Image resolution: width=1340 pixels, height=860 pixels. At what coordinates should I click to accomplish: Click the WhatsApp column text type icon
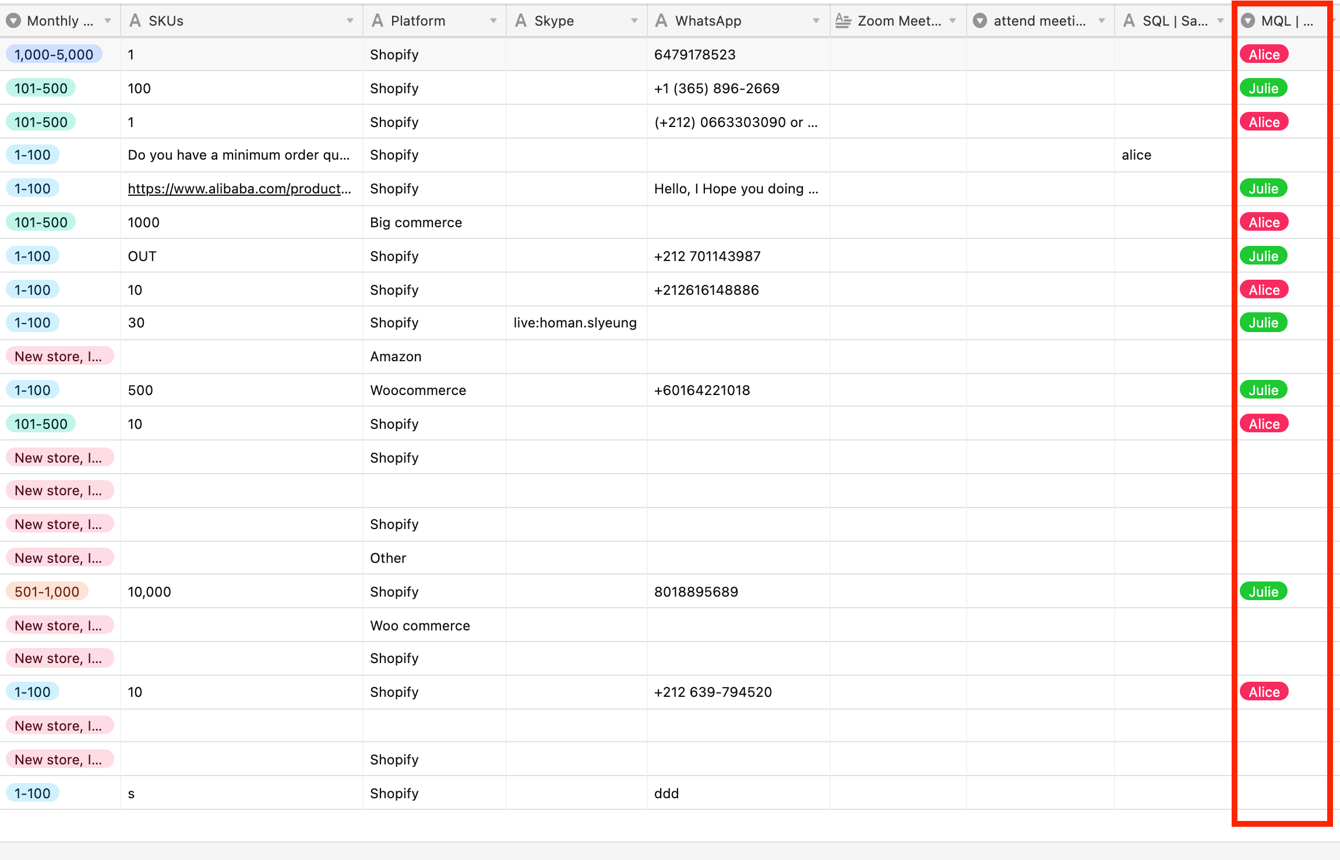(x=661, y=21)
